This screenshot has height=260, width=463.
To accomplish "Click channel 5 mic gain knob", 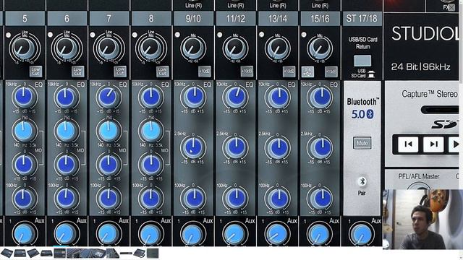I will click(24, 48).
